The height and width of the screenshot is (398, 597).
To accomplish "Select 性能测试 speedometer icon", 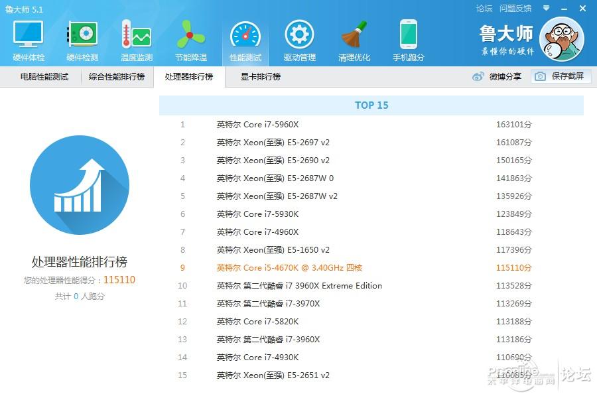I will (x=245, y=35).
